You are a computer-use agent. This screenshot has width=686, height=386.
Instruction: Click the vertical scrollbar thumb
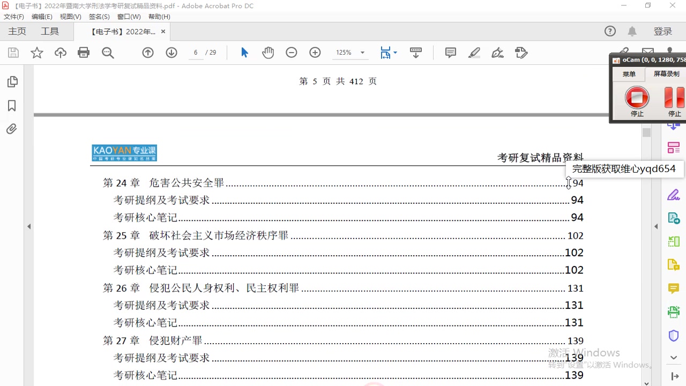pos(646,132)
